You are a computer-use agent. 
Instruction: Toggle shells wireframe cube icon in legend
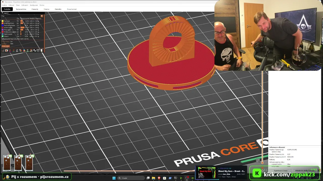(x=38, y=51)
